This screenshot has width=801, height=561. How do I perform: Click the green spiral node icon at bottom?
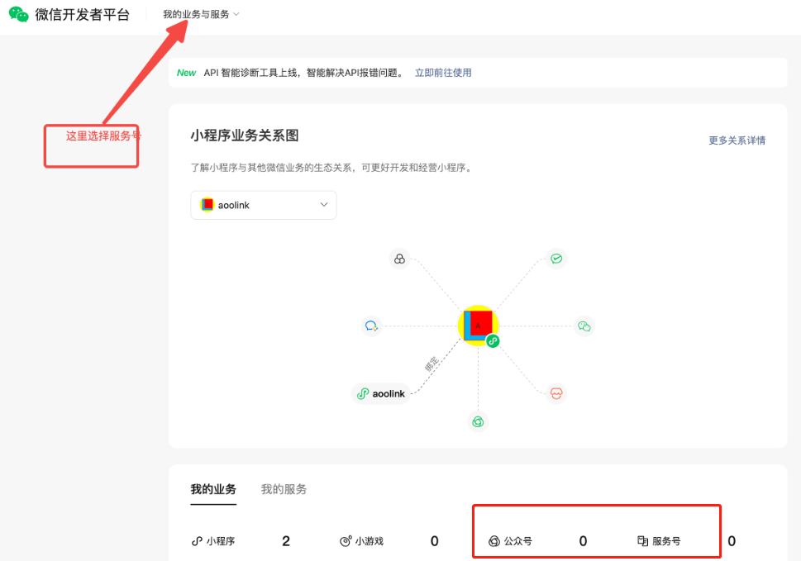click(478, 421)
